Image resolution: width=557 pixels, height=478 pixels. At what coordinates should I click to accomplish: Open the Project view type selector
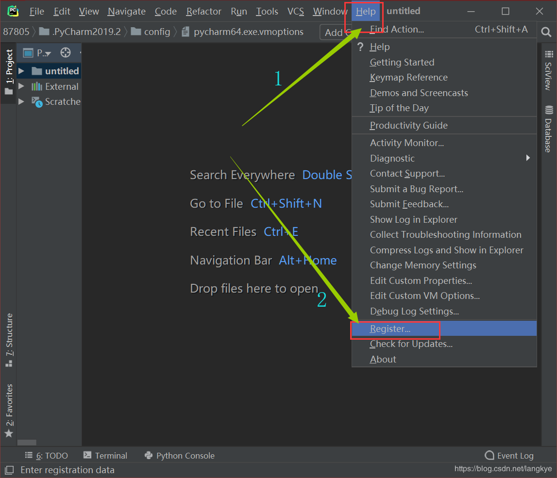point(37,53)
